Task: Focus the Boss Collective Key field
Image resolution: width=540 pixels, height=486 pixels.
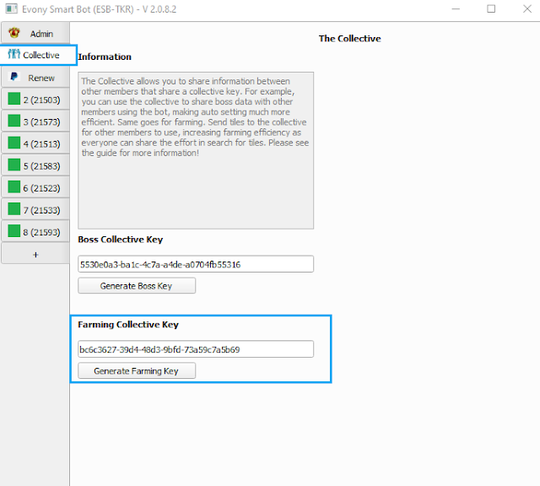Action: tap(196, 264)
